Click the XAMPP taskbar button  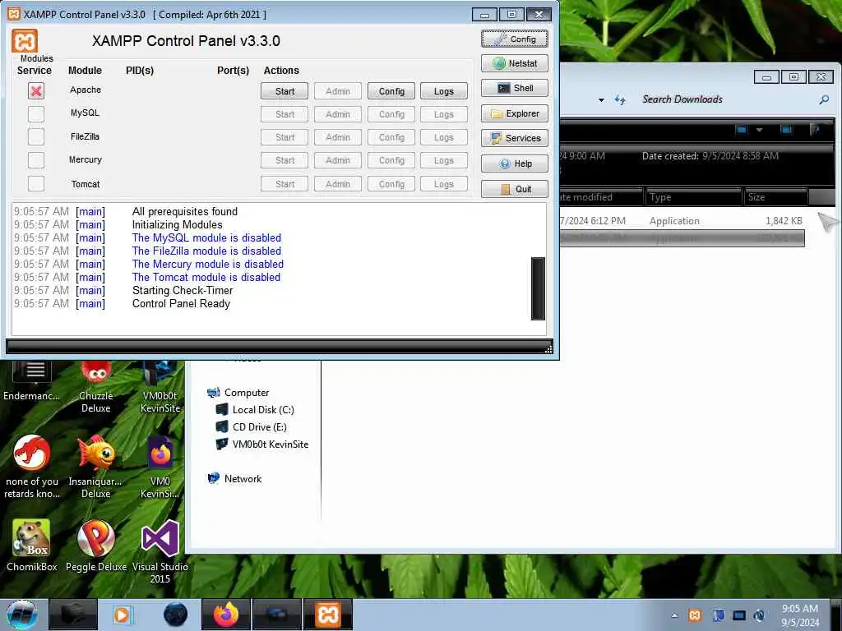pyautogui.click(x=327, y=615)
